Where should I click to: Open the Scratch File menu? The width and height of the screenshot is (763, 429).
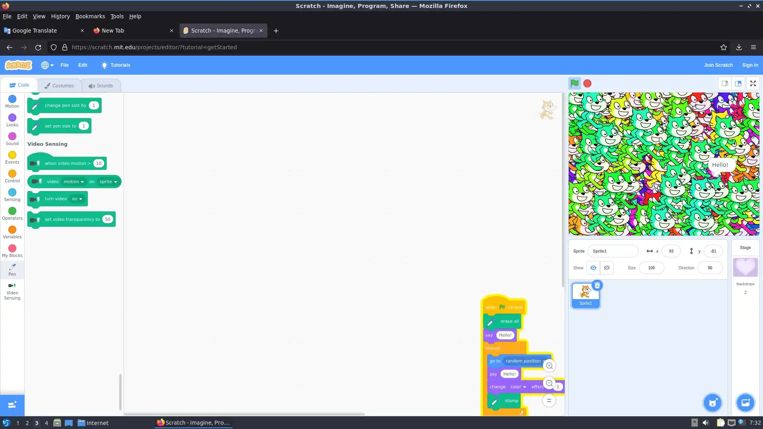tap(64, 65)
